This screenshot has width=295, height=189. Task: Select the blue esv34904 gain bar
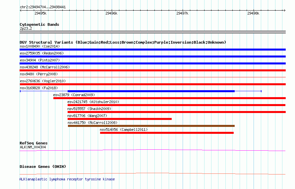[x=152, y=63]
